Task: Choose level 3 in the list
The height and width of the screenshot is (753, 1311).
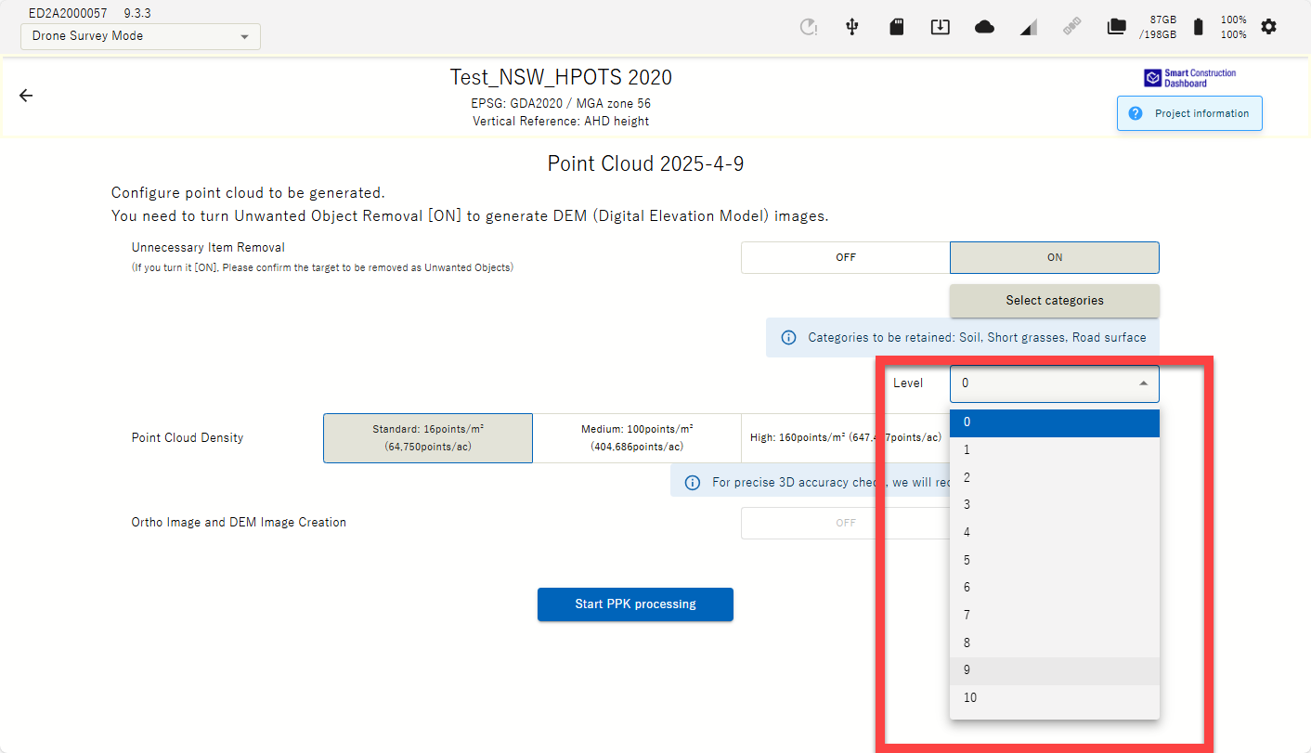Action: (x=1054, y=505)
